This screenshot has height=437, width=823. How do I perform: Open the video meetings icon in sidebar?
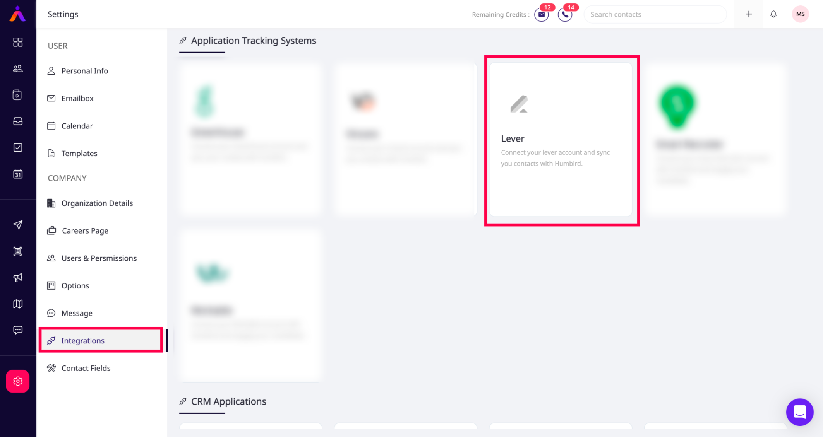(17, 95)
